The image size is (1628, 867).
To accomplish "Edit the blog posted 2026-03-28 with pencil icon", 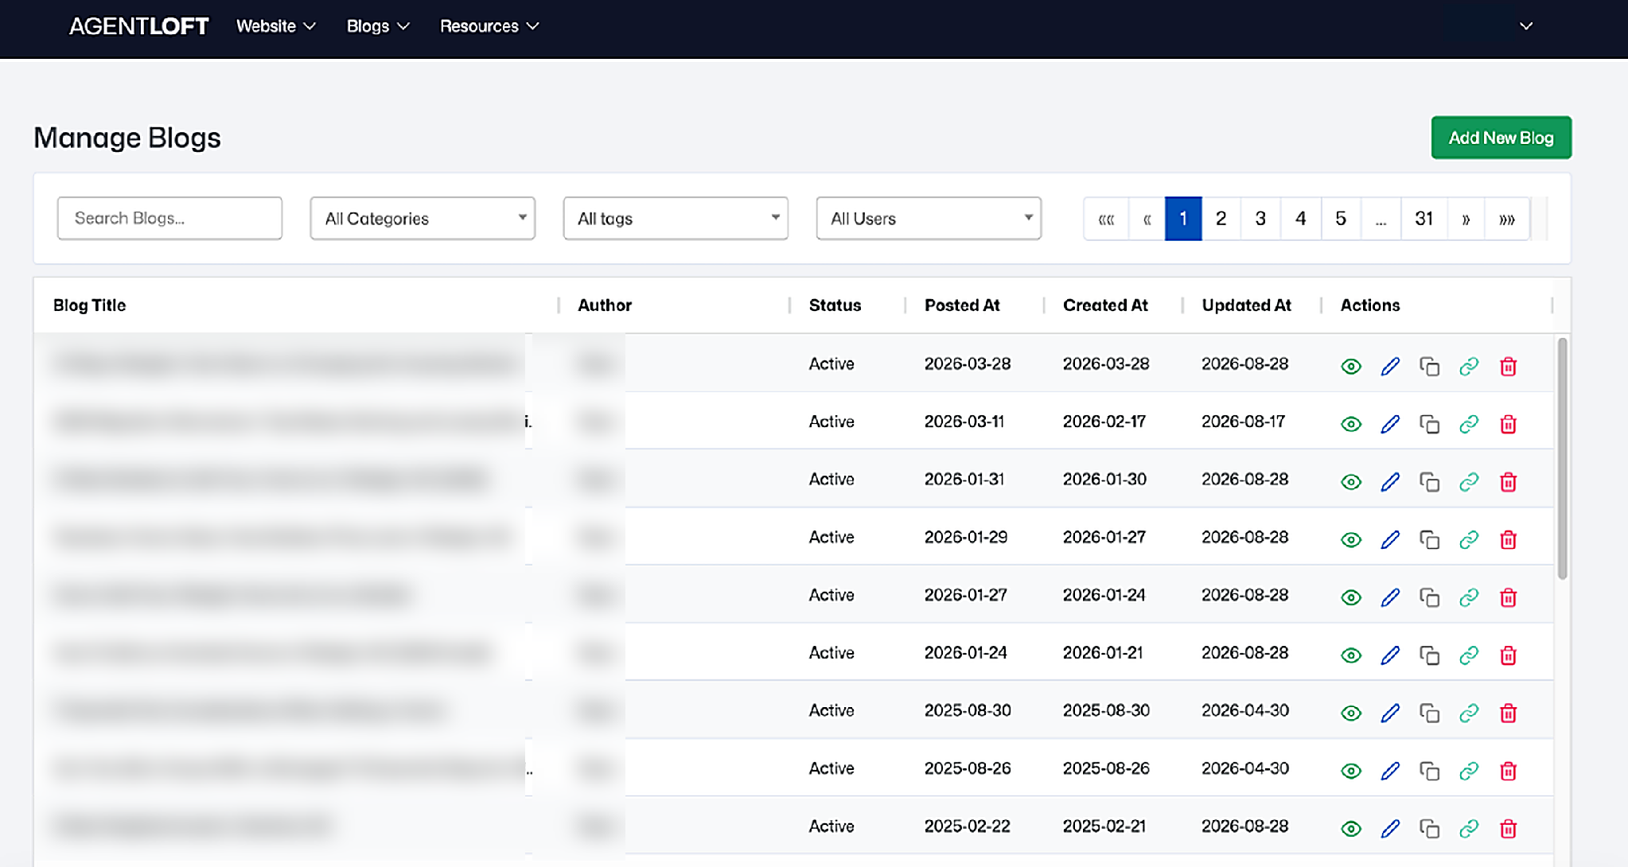I will pyautogui.click(x=1390, y=367).
